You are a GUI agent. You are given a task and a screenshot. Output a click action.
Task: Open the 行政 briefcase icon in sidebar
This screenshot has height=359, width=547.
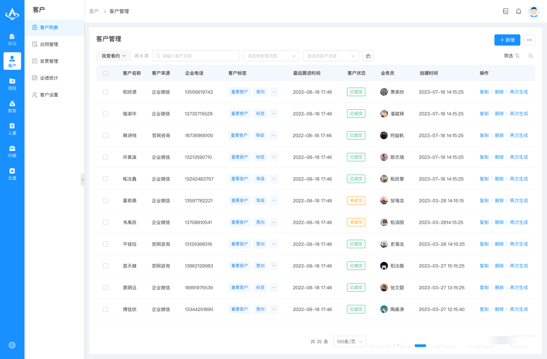pyautogui.click(x=12, y=151)
